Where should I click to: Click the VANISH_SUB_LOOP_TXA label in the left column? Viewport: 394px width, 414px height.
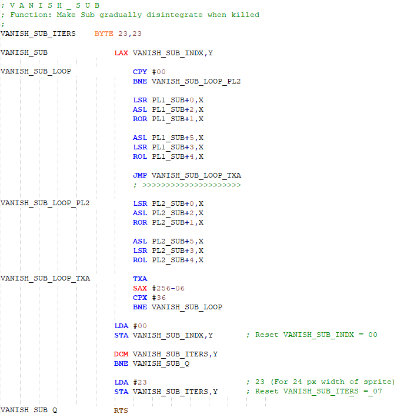(45, 279)
